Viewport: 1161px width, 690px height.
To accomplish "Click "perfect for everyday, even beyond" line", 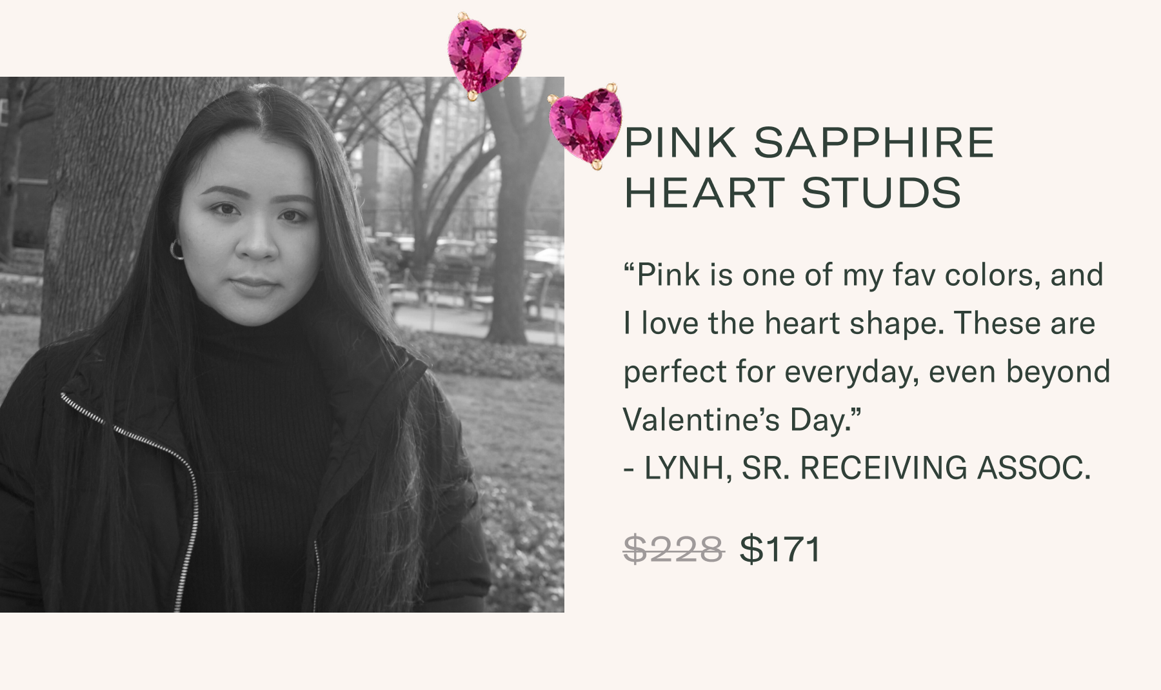I will click(x=866, y=371).
